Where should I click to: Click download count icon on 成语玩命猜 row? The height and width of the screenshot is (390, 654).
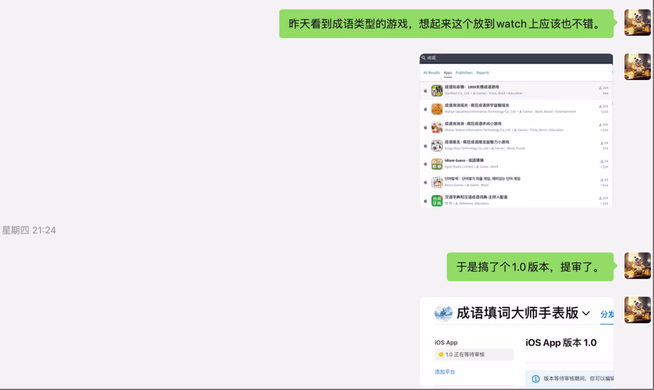(x=600, y=88)
